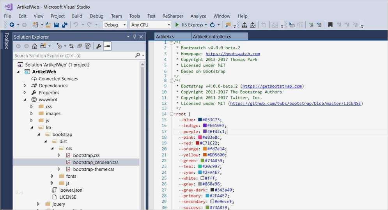
Task: Click the browser refresh icon in toolbar
Action: coord(213,25)
